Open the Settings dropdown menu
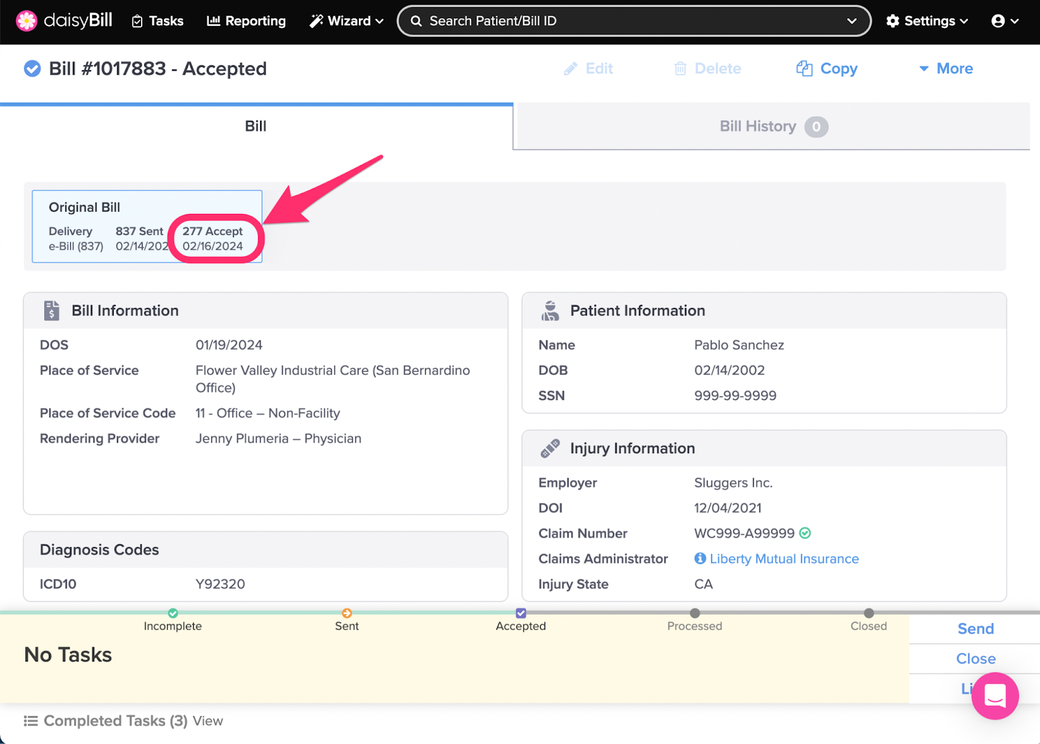The height and width of the screenshot is (744, 1040). click(x=927, y=21)
